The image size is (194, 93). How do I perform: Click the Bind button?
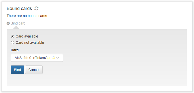coord(18,70)
